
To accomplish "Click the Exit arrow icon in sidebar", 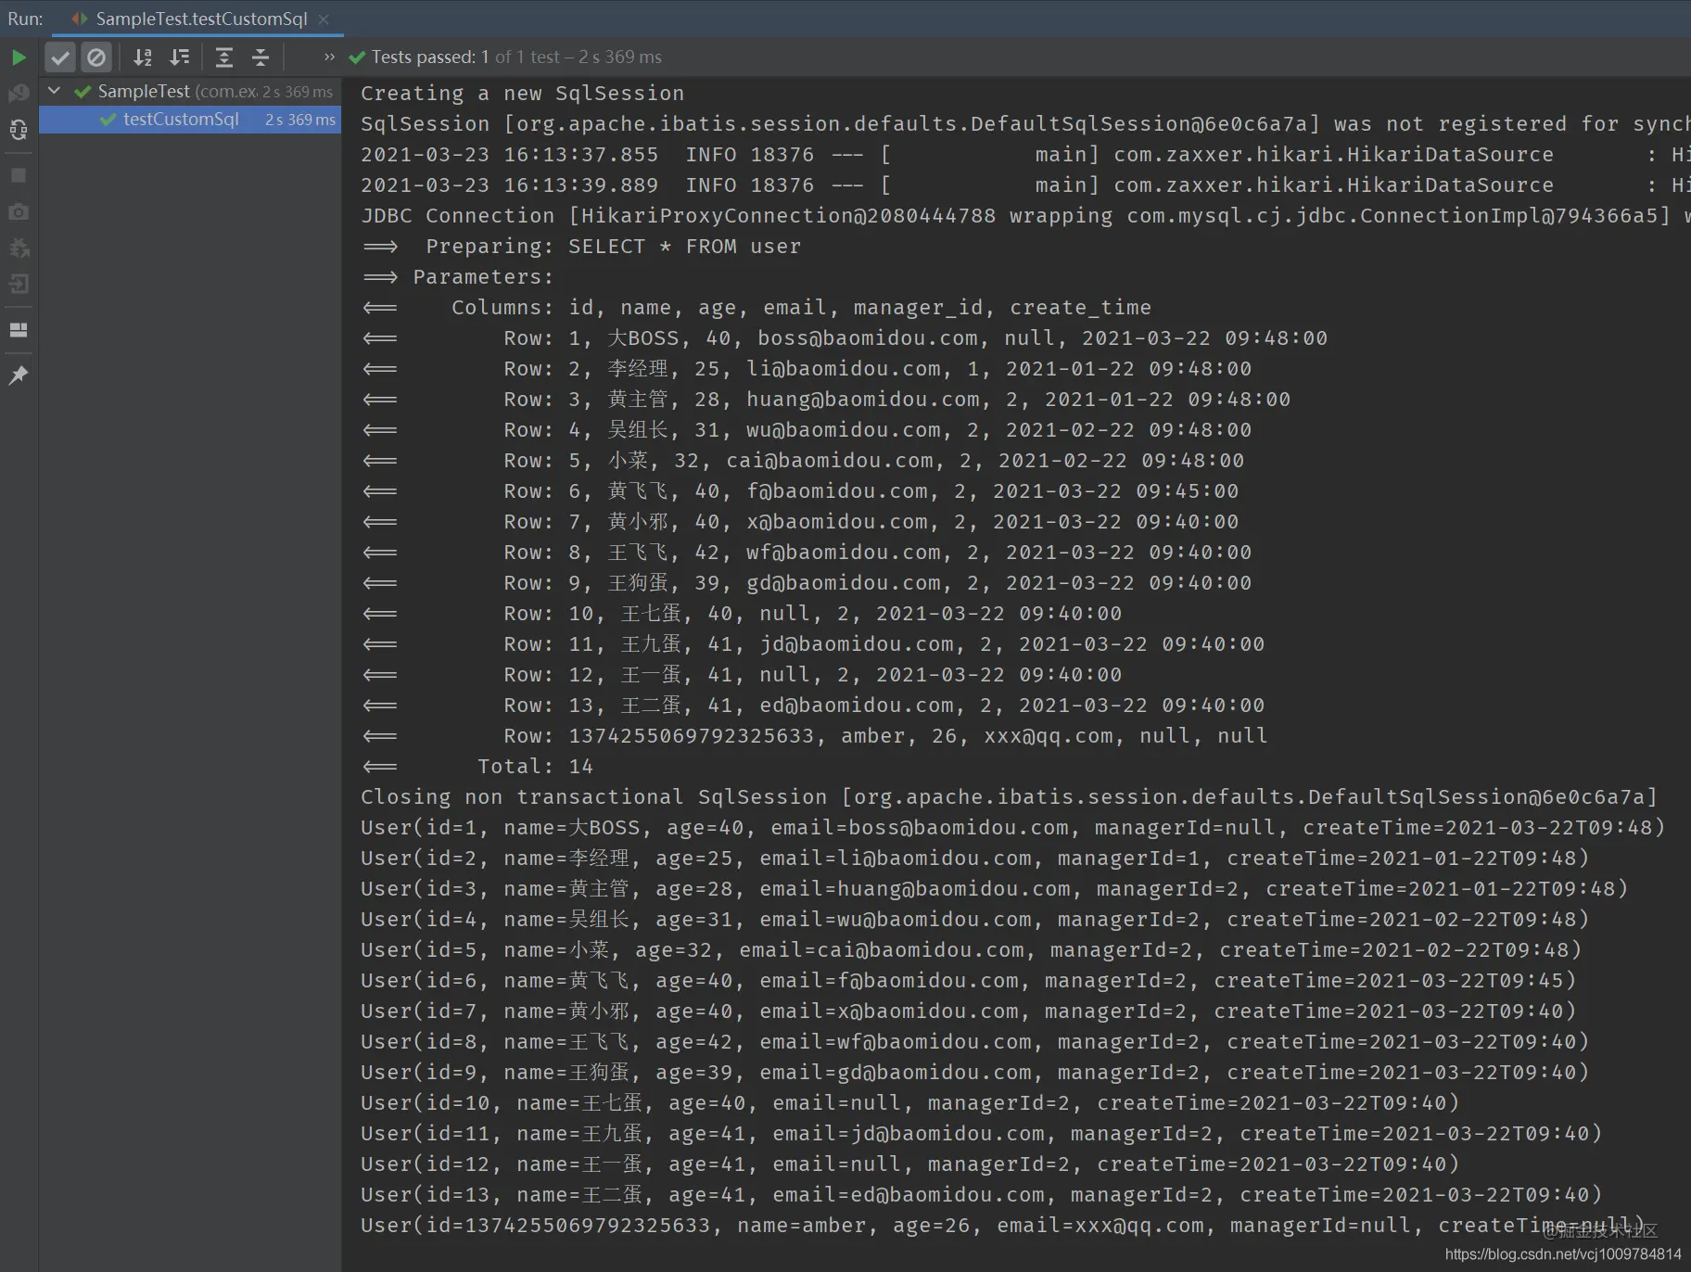I will point(19,284).
